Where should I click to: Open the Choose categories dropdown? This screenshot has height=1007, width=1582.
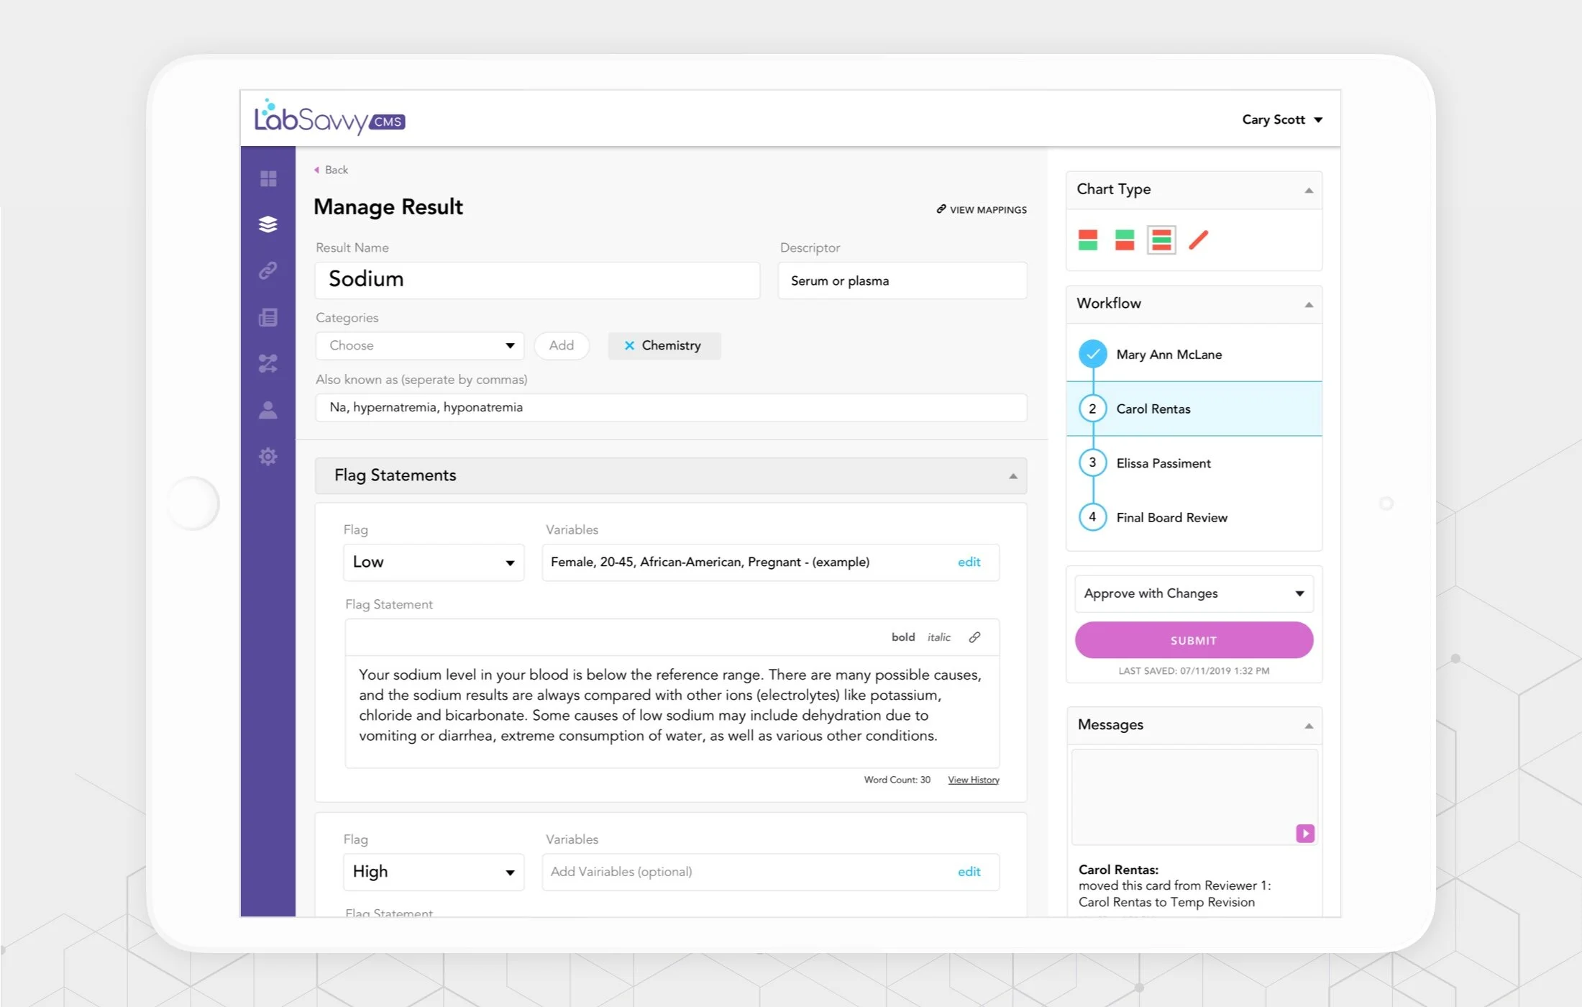coord(420,345)
